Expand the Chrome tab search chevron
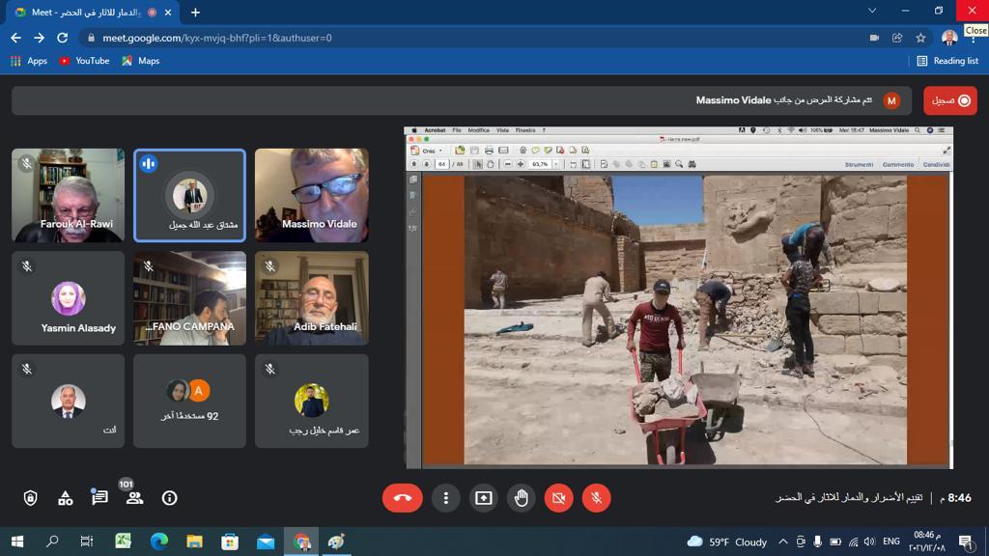The image size is (989, 556). (x=872, y=12)
